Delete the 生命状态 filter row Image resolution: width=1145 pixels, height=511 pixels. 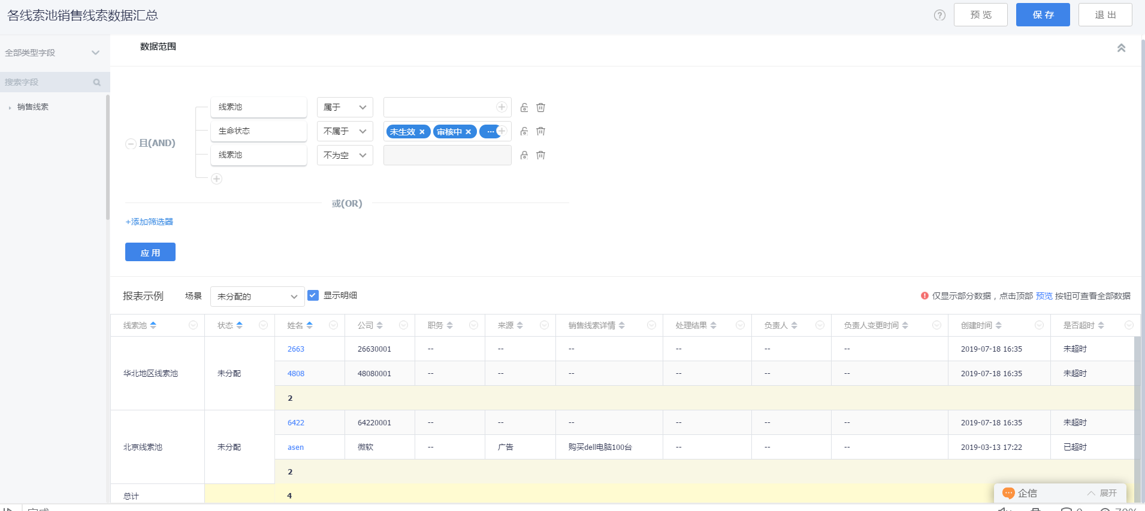(x=540, y=131)
